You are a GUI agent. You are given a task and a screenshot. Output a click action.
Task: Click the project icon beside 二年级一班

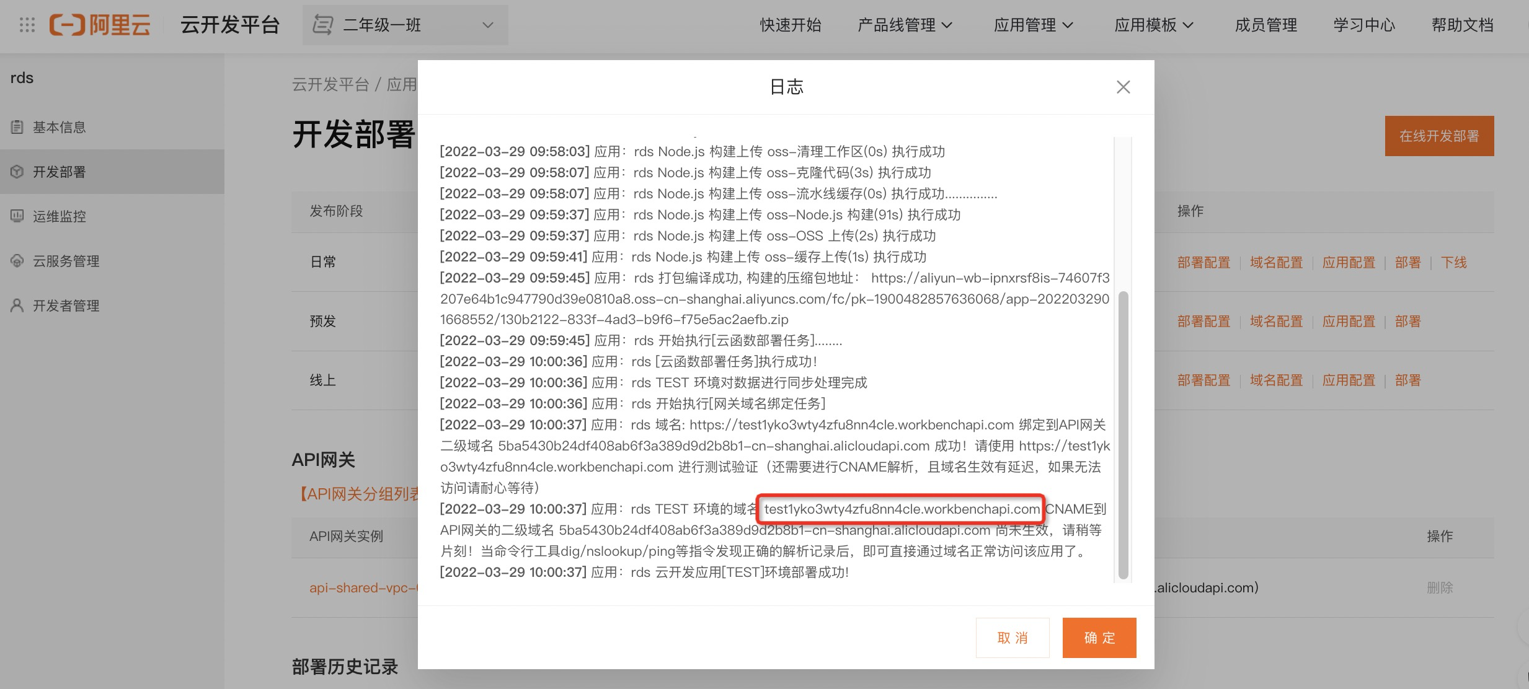pyautogui.click(x=322, y=25)
